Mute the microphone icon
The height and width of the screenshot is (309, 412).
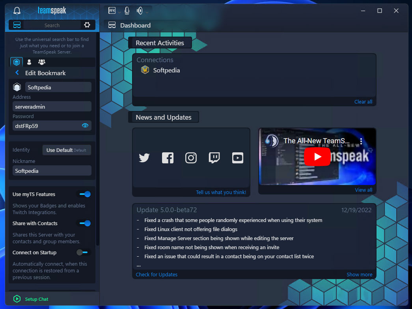pyautogui.click(x=127, y=11)
